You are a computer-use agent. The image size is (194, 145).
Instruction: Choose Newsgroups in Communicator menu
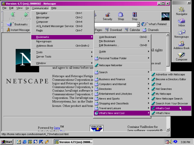(63, 42)
